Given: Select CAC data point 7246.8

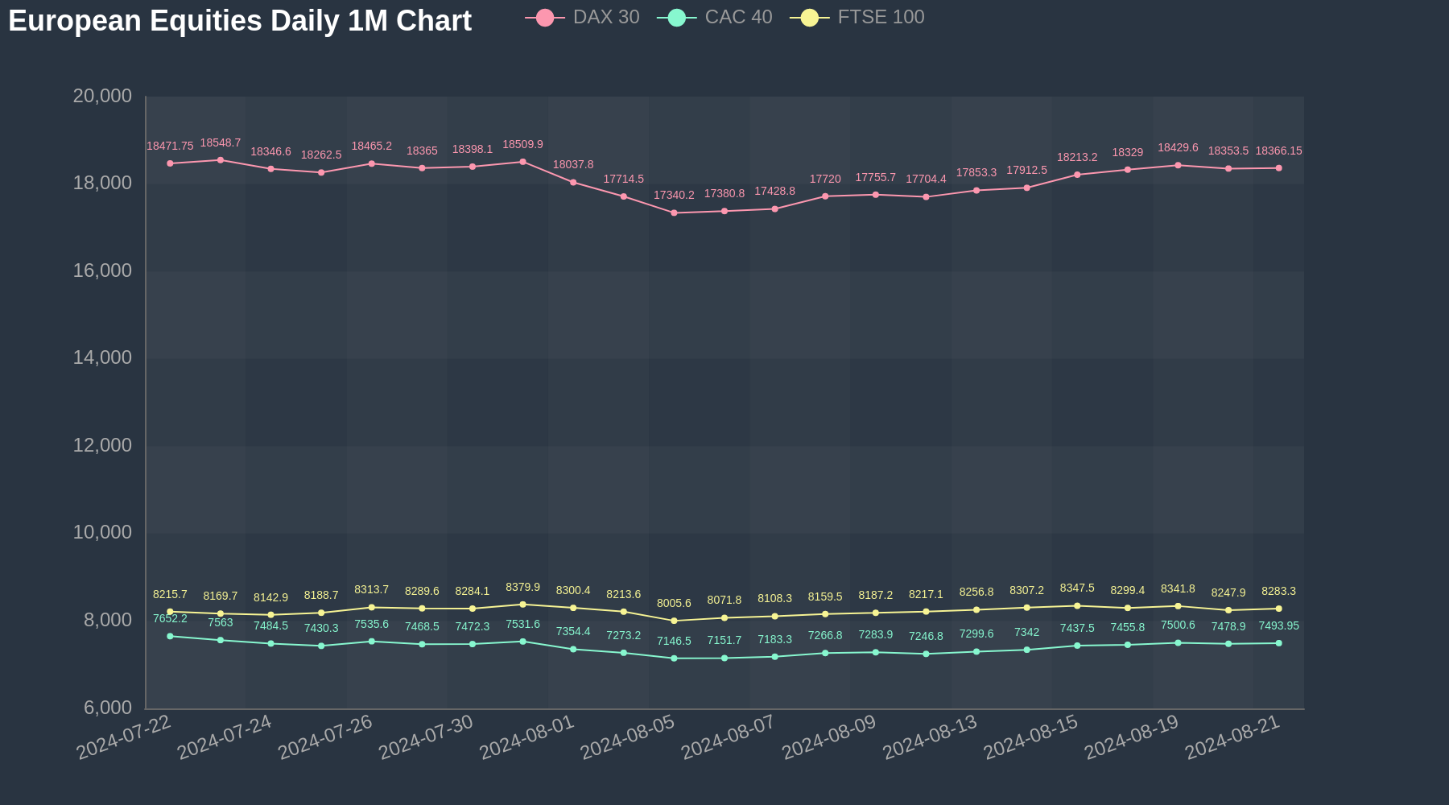Looking at the screenshot, I should pyautogui.click(x=926, y=654).
